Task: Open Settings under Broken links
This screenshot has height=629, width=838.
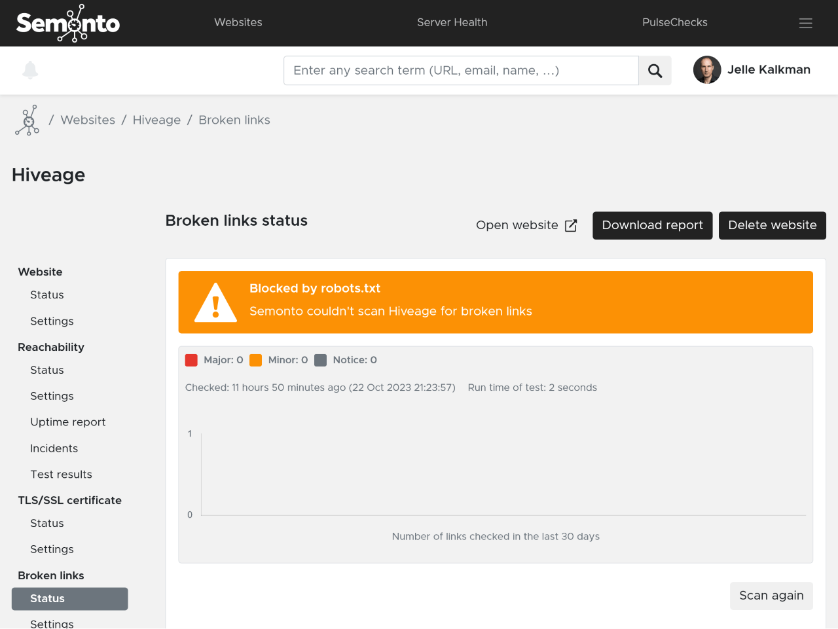Action: [52, 623]
